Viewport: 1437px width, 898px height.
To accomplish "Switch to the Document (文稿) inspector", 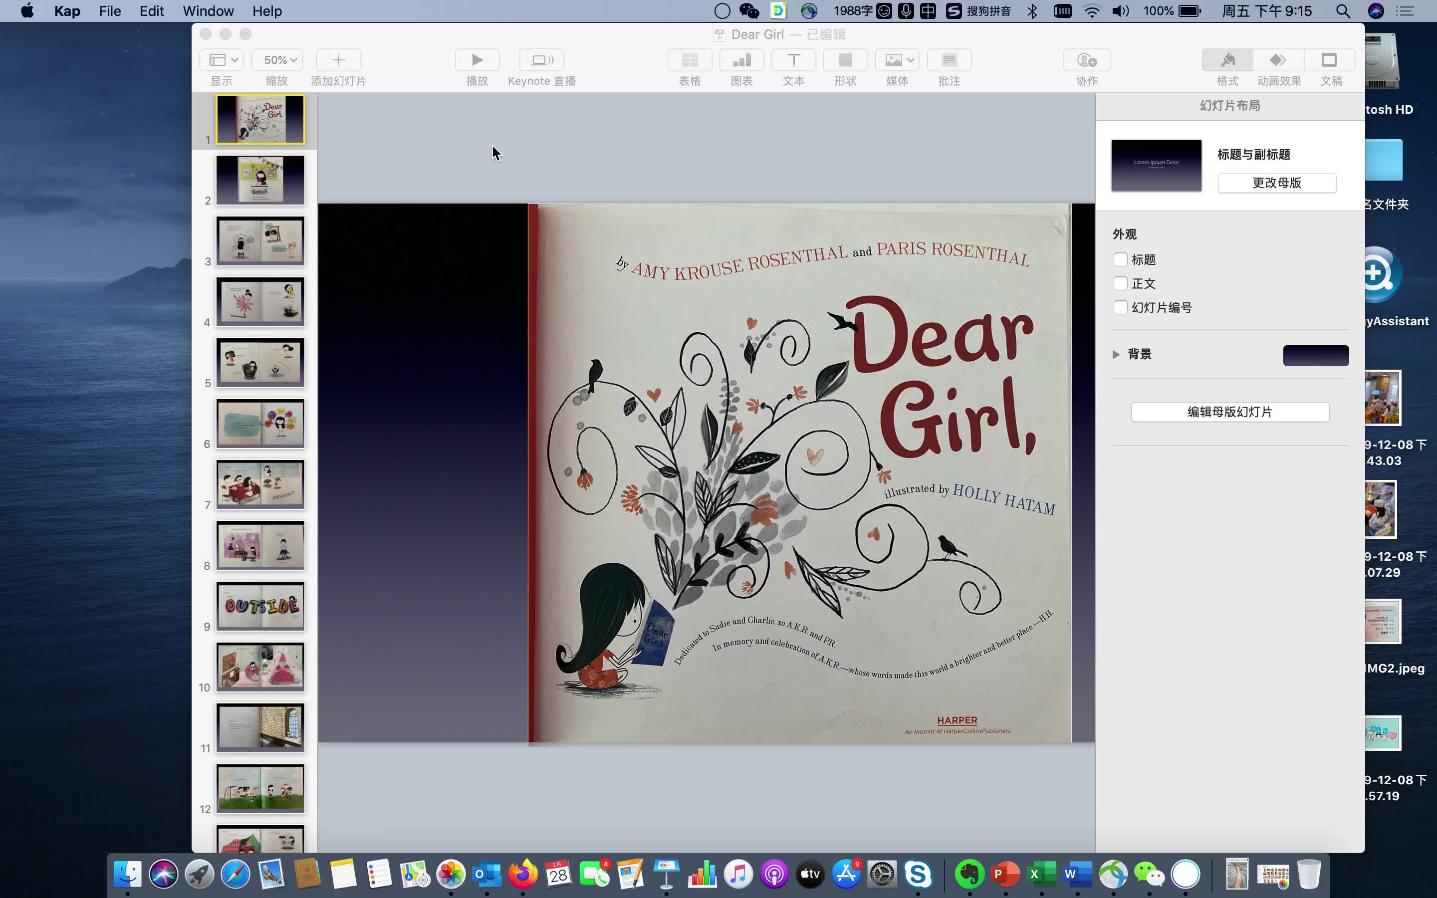I will point(1330,60).
